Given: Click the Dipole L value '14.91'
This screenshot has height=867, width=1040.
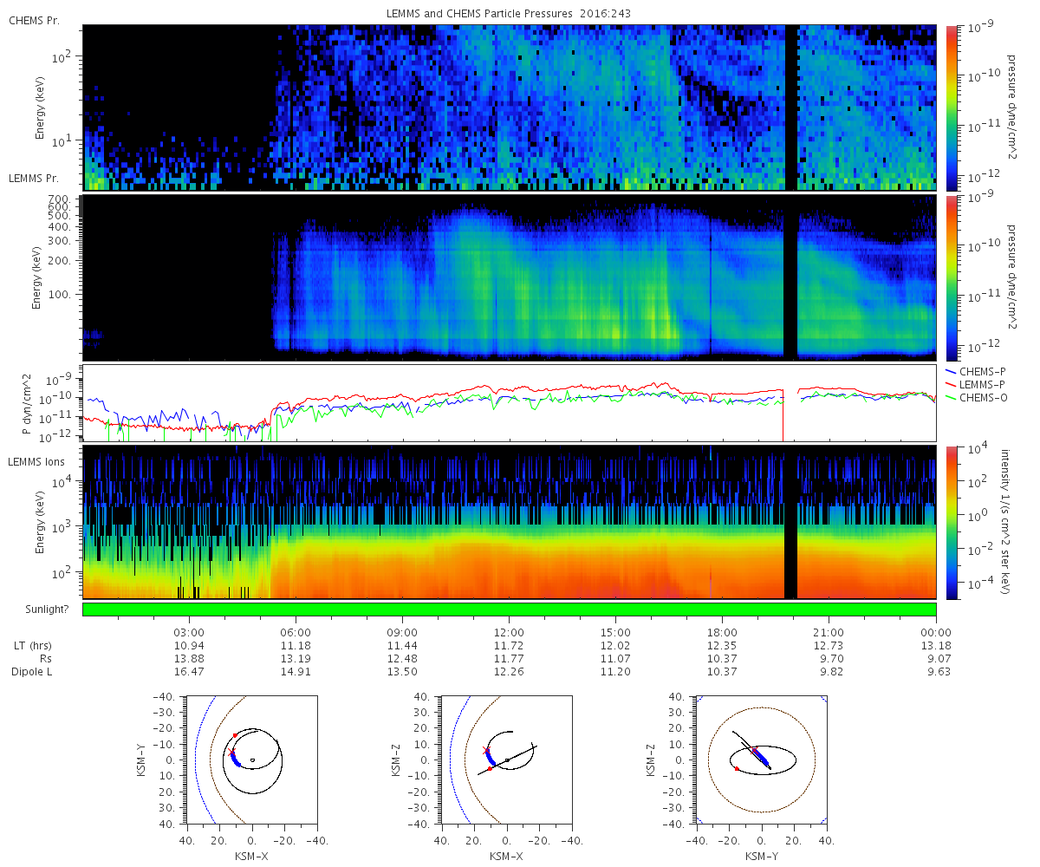Looking at the screenshot, I should (296, 672).
